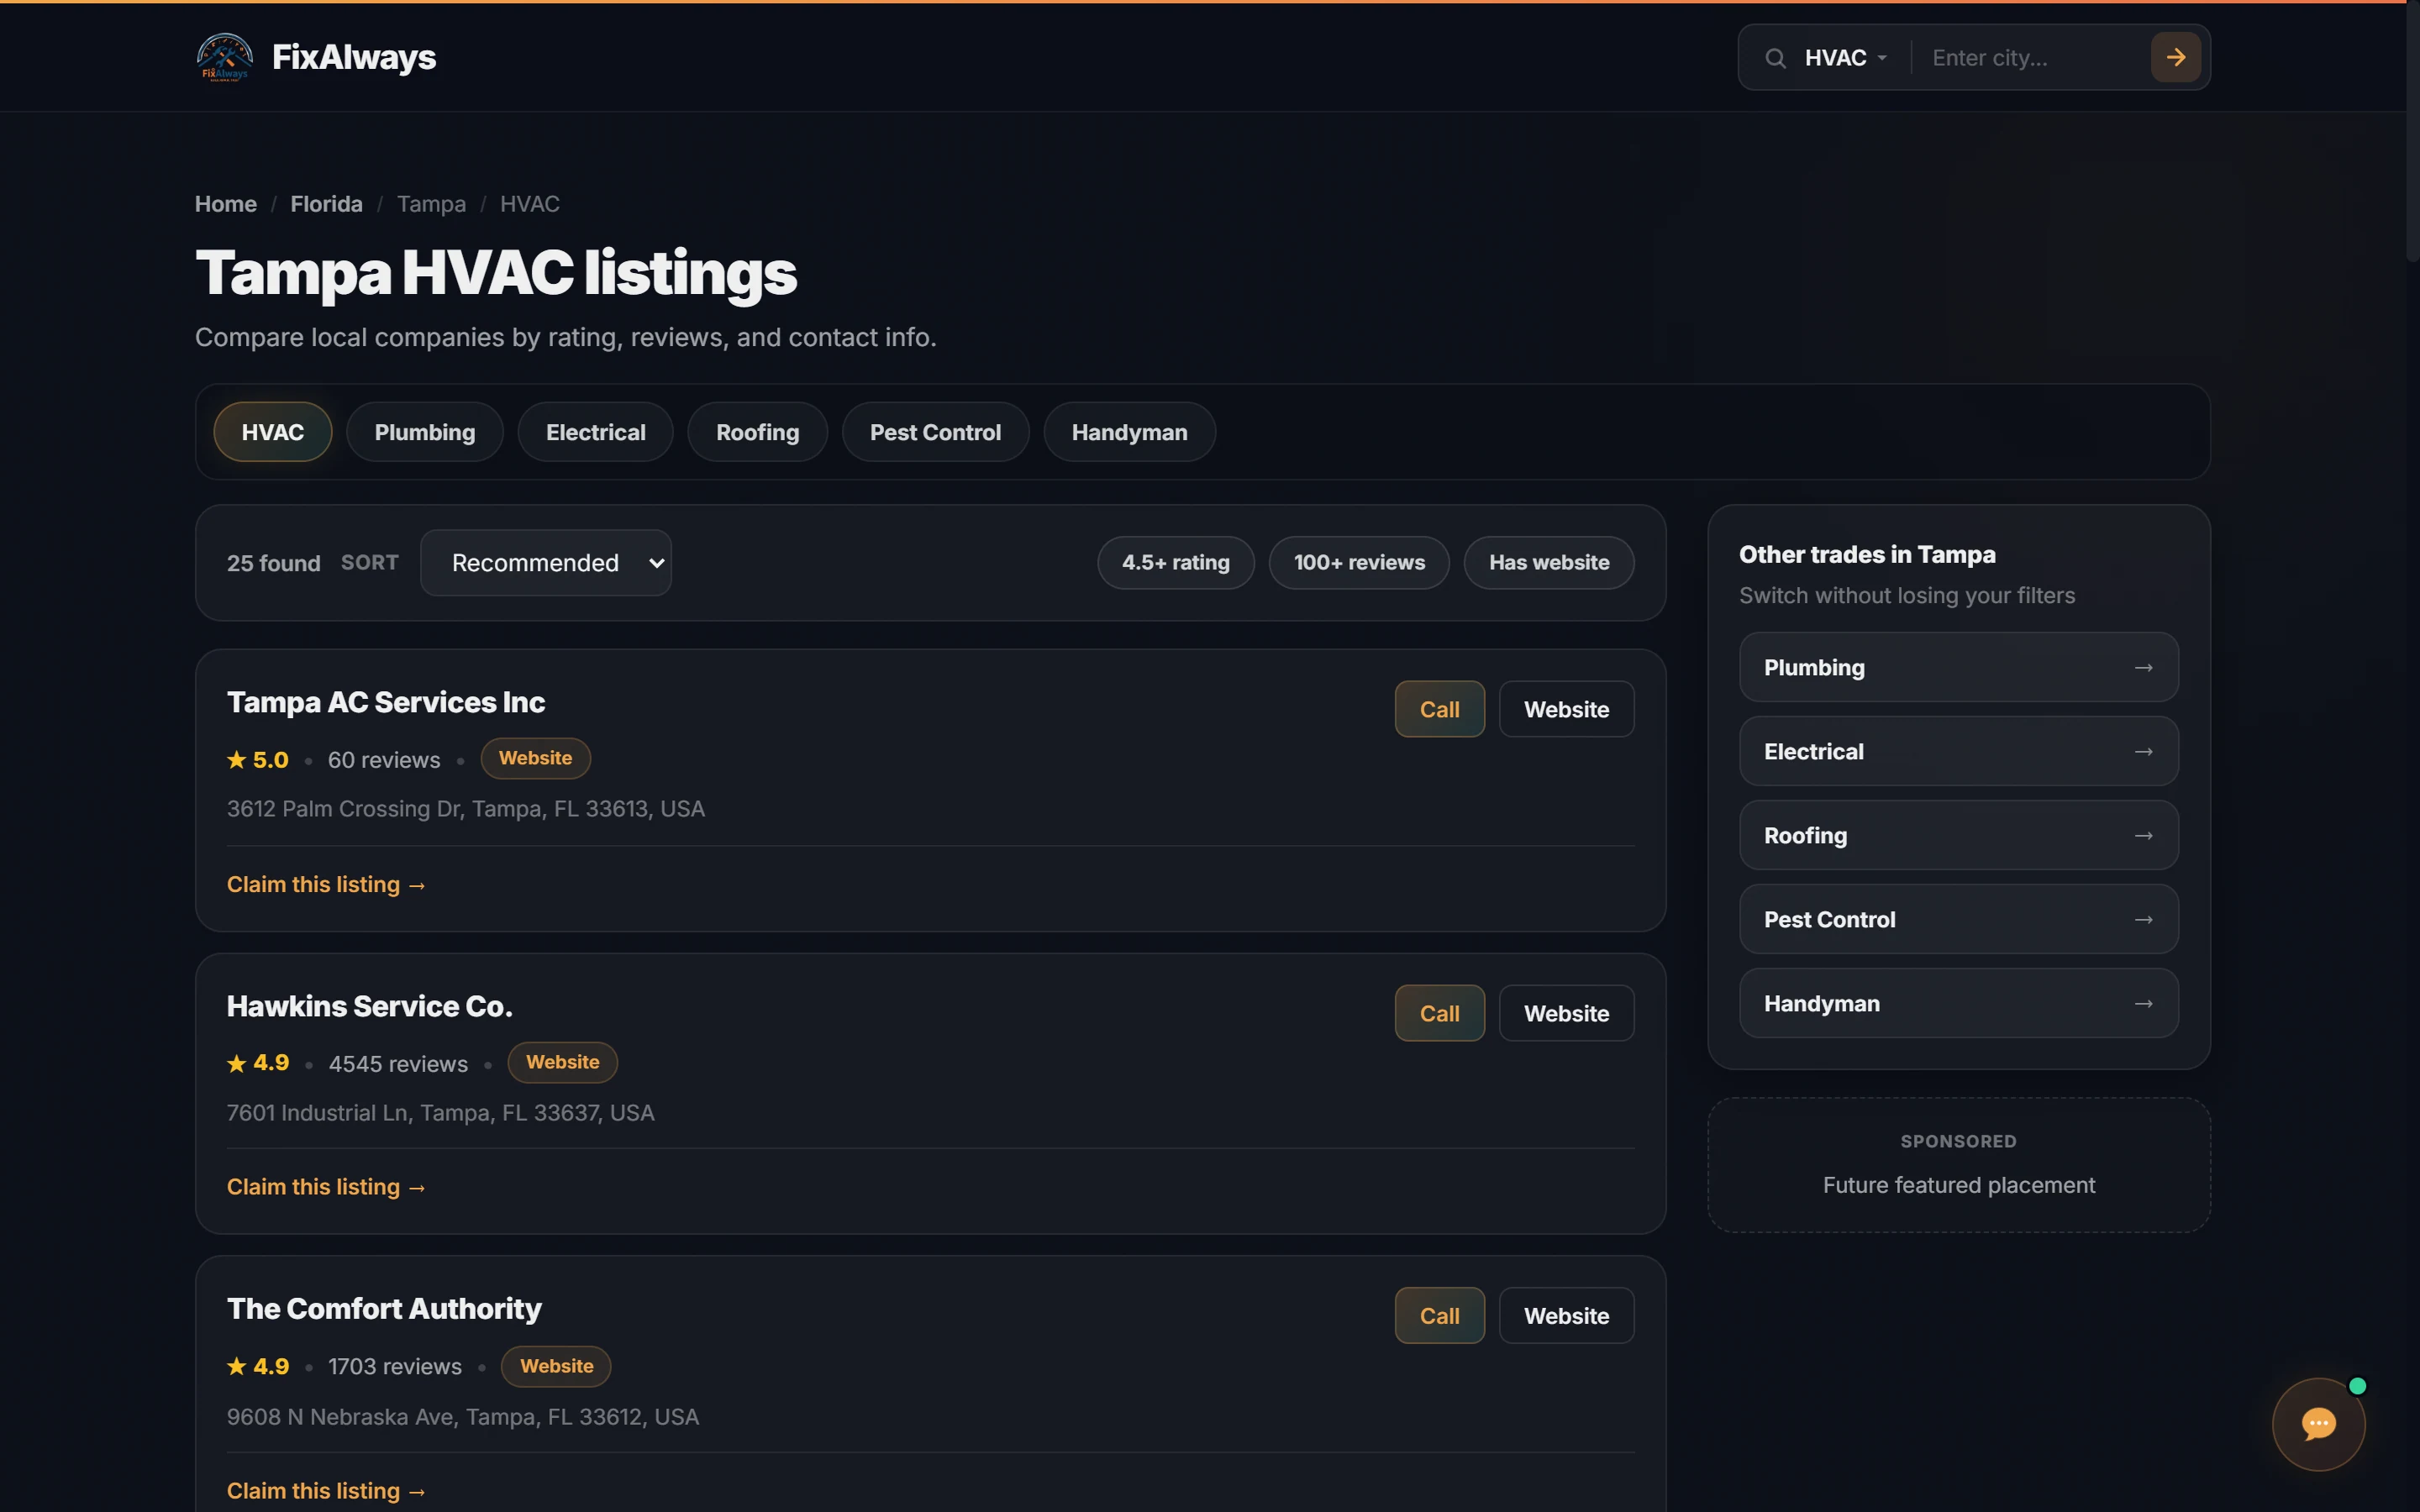Click the search magnifier icon in header
Viewport: 2420px width, 1512px height.
click(1775, 58)
